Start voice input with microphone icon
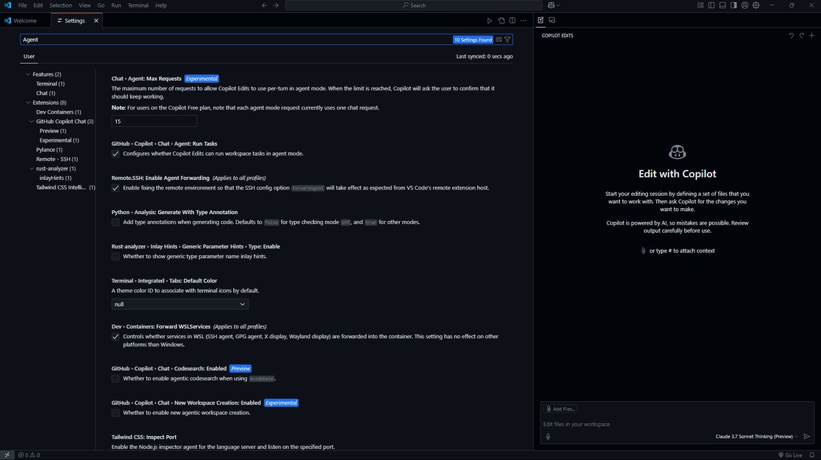Screen dimensions: 821x460 [x=548, y=436]
